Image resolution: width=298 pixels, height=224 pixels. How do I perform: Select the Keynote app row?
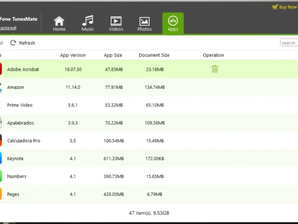[149, 158]
